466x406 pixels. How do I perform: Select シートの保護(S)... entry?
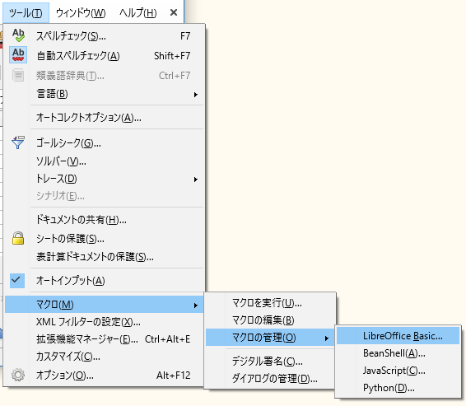[x=104, y=238]
